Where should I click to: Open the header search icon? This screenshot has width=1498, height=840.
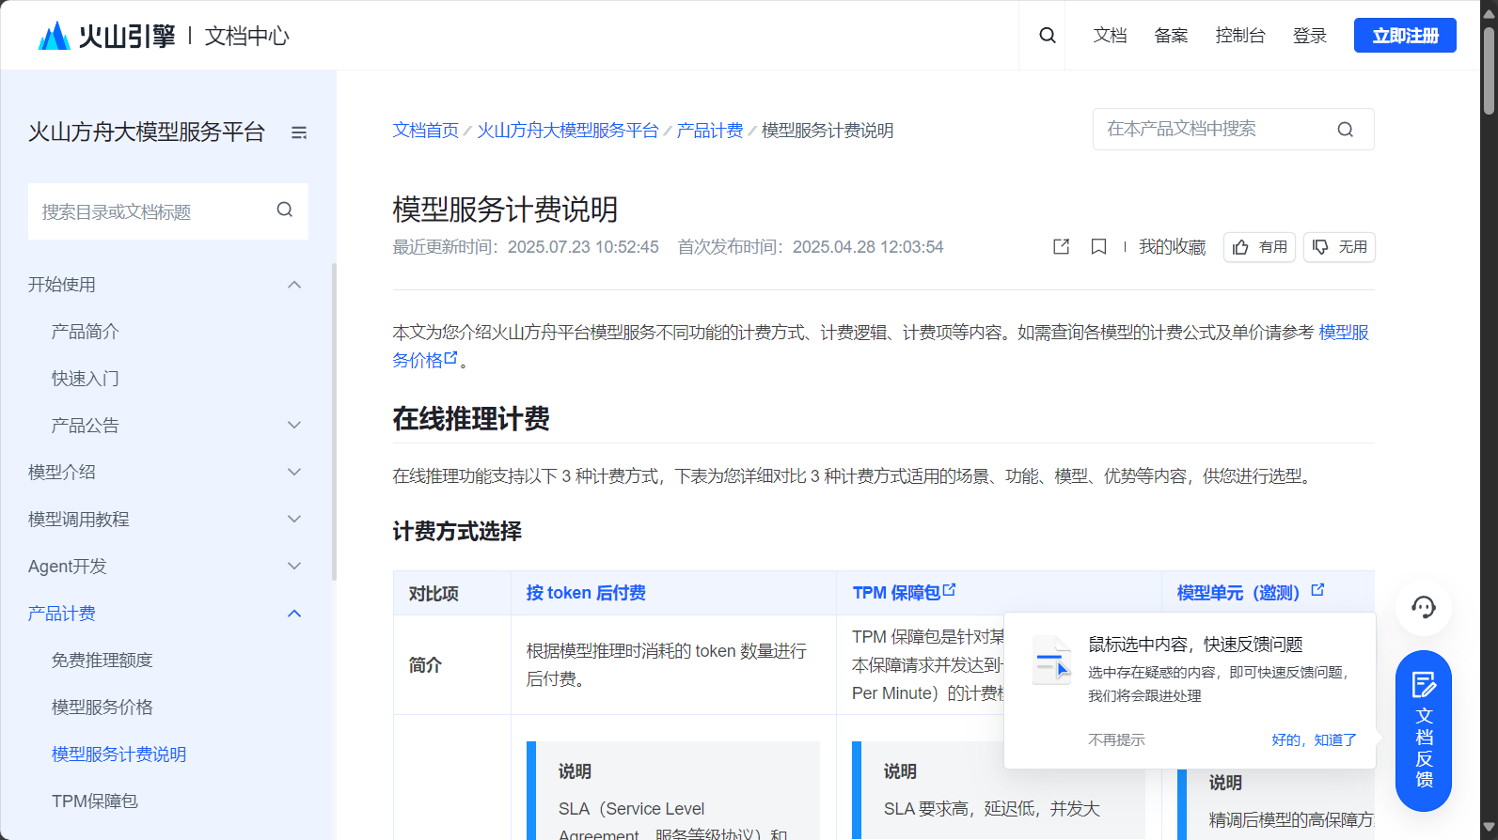(1047, 36)
